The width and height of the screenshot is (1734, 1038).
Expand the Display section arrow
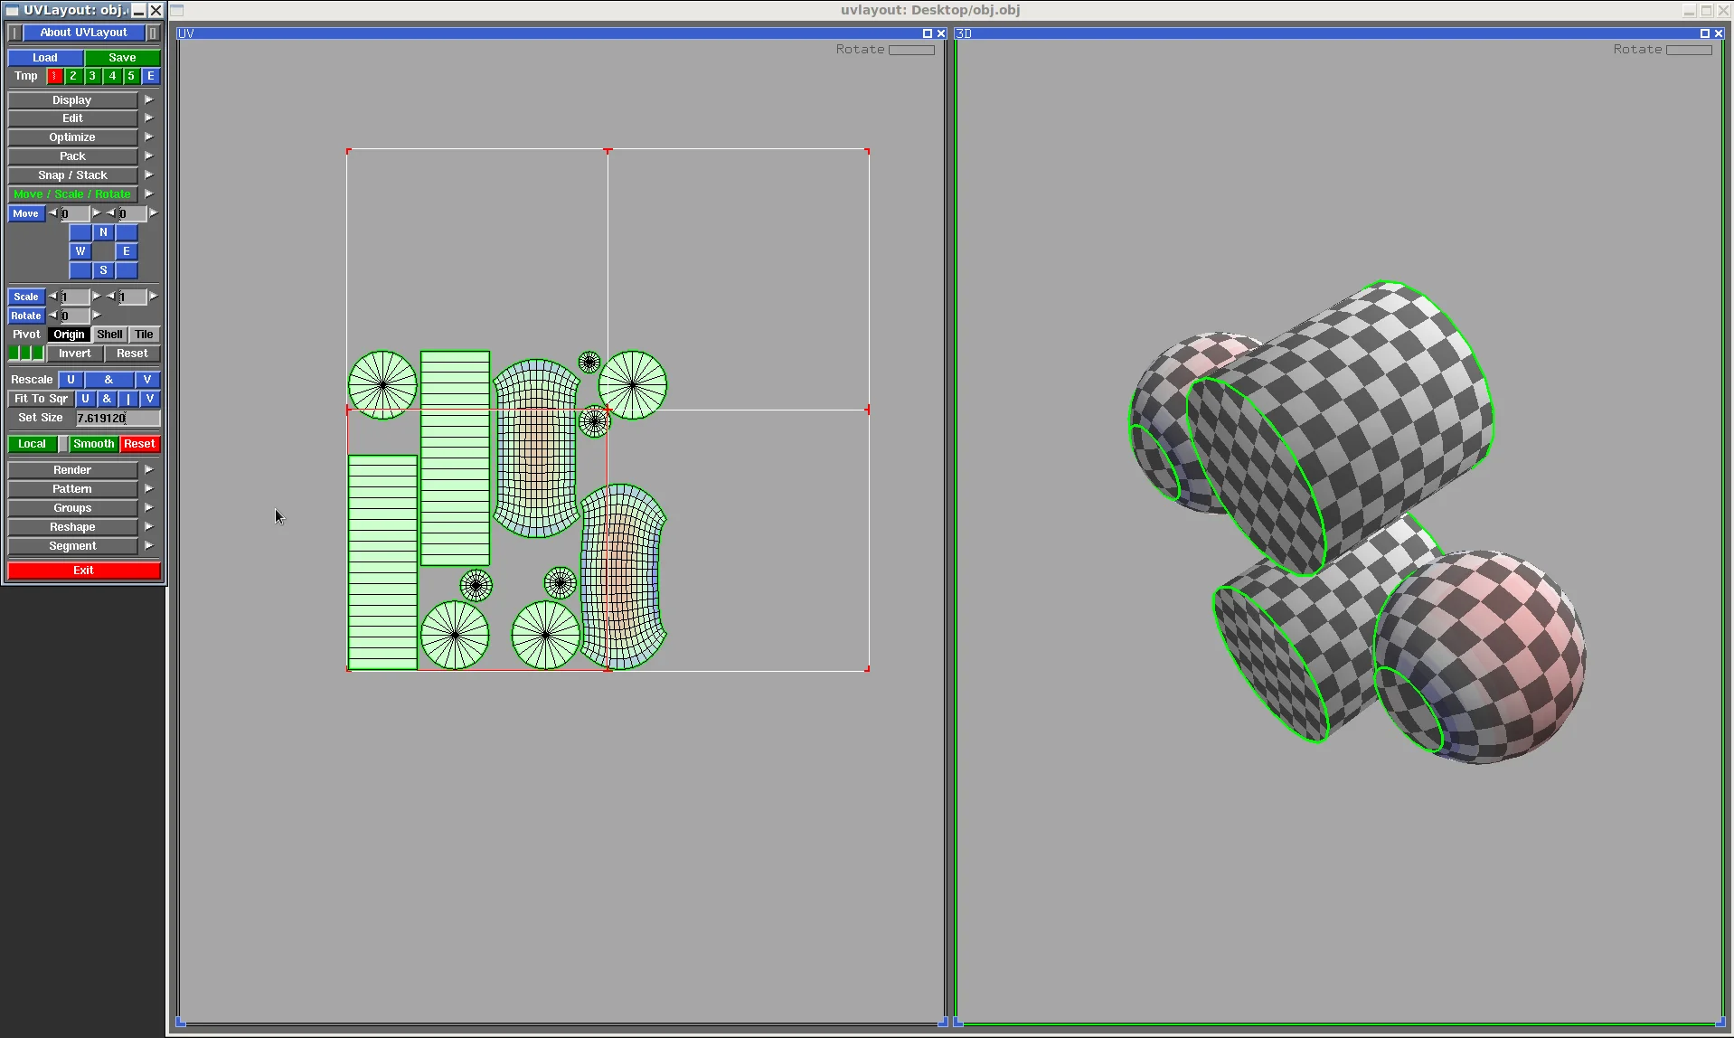coord(149,99)
